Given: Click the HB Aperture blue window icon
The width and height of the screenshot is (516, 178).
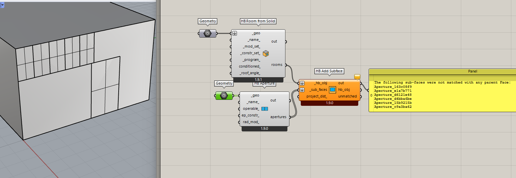Looking at the screenshot, I should [x=265, y=109].
